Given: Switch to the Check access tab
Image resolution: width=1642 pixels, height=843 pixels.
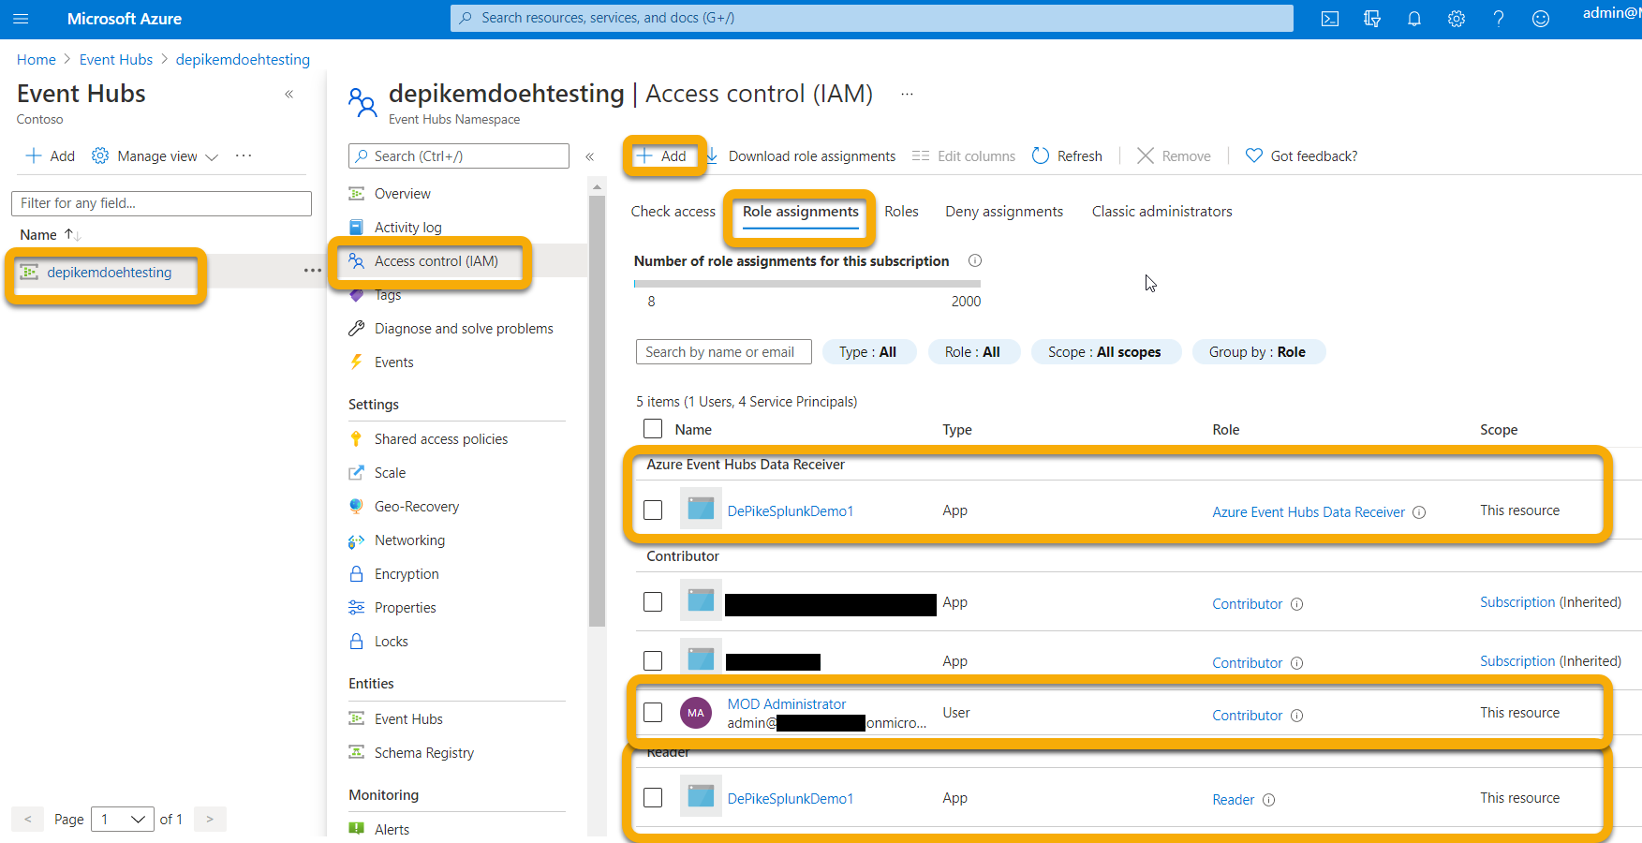Looking at the screenshot, I should (x=673, y=212).
